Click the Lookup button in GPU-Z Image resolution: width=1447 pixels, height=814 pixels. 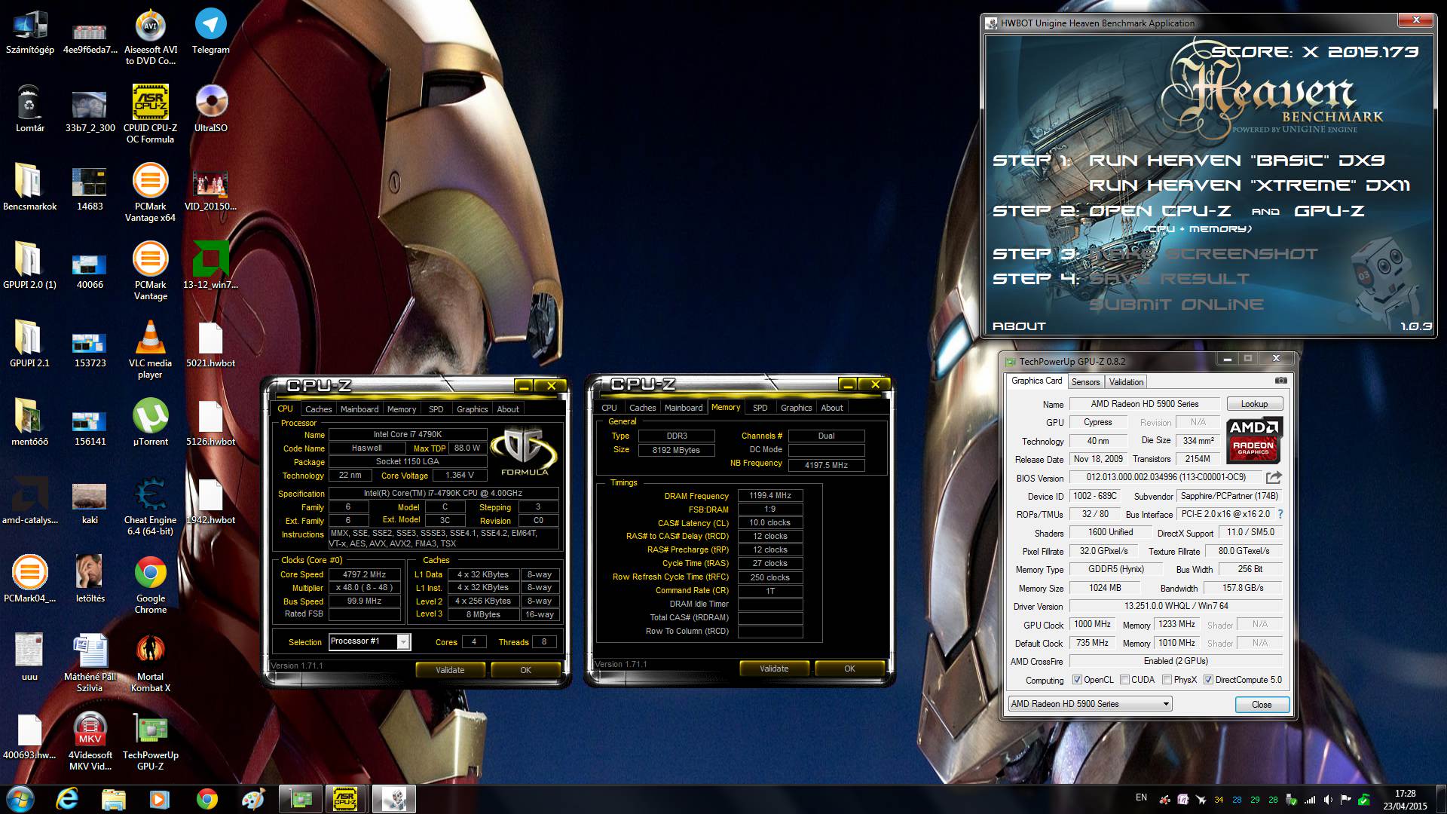1254,404
